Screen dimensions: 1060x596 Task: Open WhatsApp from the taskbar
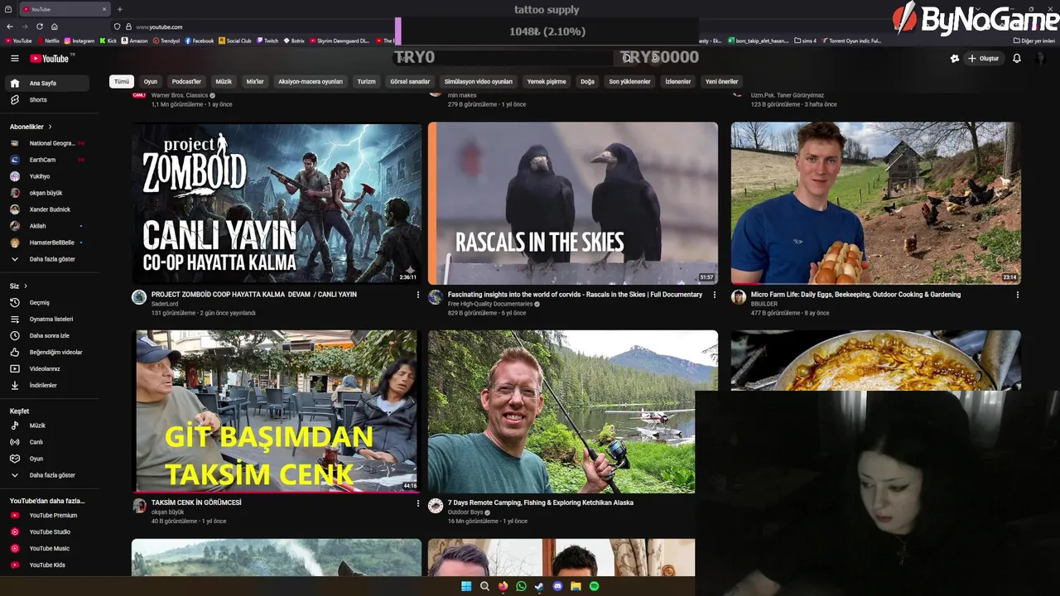click(x=521, y=586)
